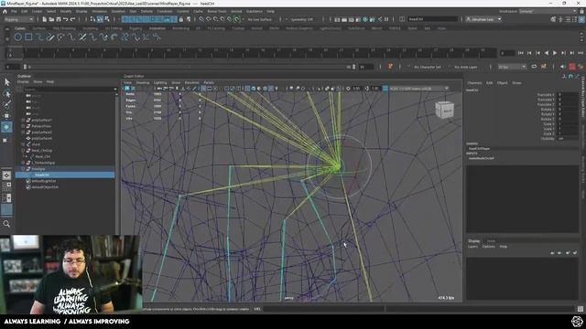Go to end of playback range
The height and width of the screenshot is (329, 586).
(x=580, y=53)
